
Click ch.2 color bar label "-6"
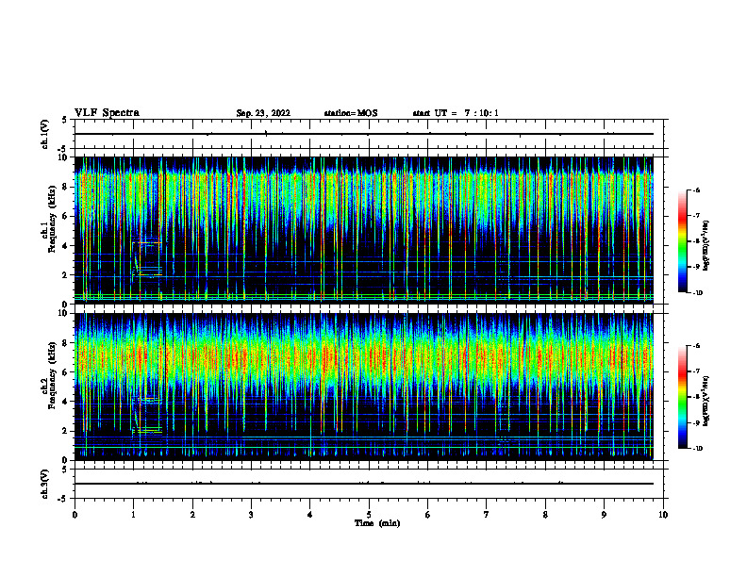tap(696, 346)
